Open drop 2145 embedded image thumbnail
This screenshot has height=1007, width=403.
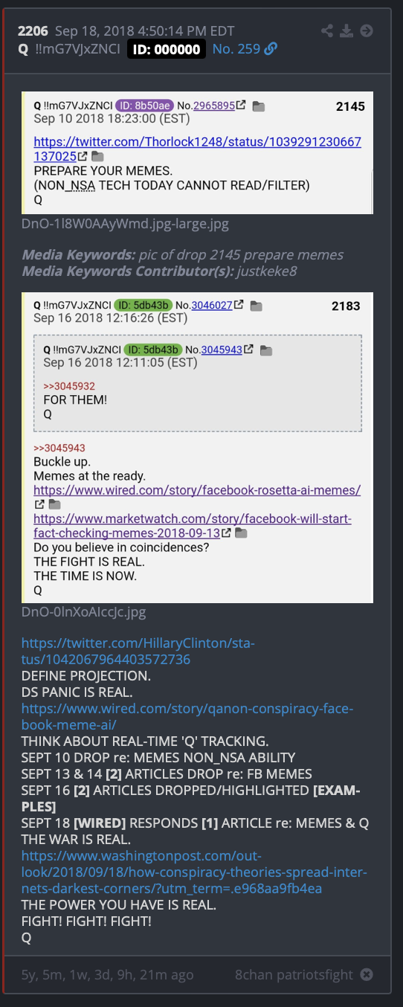pos(197,152)
